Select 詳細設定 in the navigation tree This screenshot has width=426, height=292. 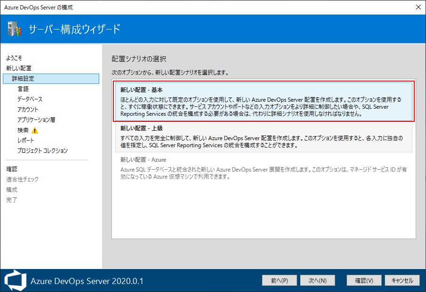tap(24, 79)
